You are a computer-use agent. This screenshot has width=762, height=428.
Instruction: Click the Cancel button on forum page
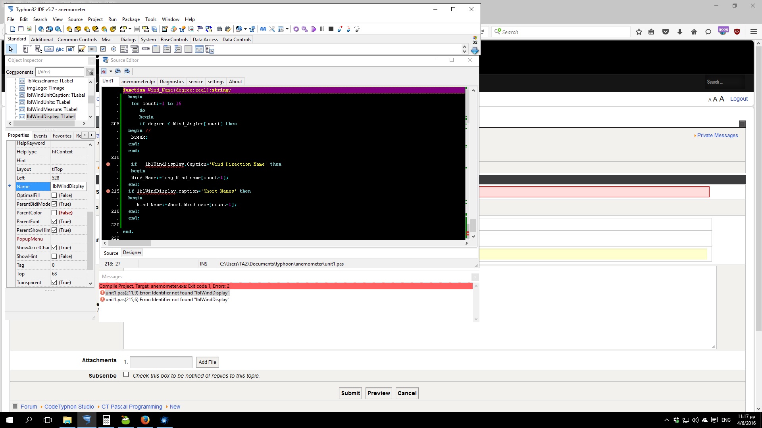407,393
